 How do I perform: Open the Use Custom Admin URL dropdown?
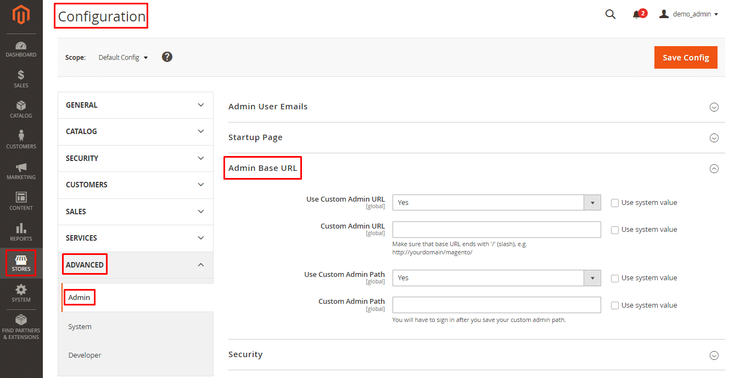pyautogui.click(x=496, y=203)
